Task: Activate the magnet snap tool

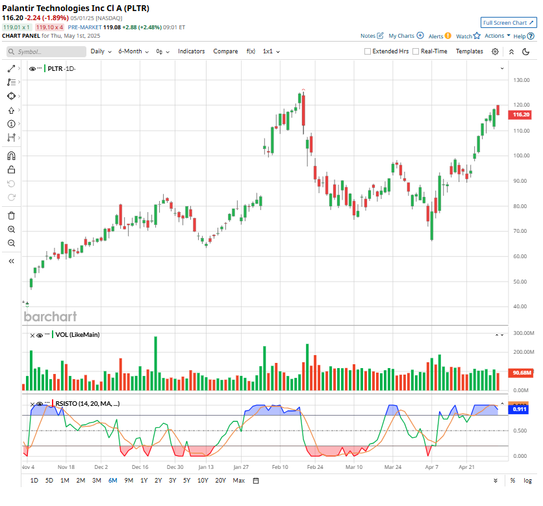Action: click(11, 156)
